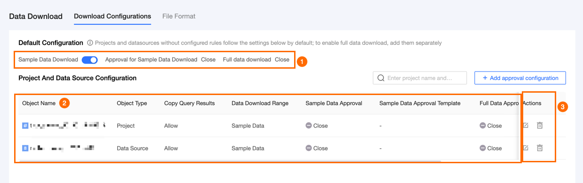Viewport: 583px width, 183px height.
Task: Click the Copy Query Results column header
Action: [x=190, y=103]
